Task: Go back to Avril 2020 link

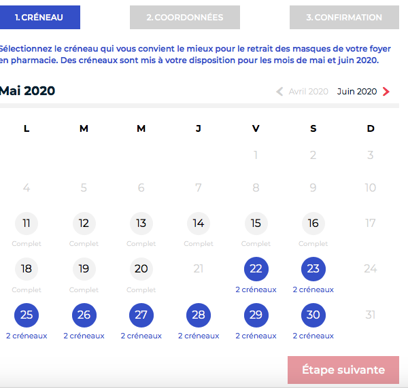Action: click(308, 92)
